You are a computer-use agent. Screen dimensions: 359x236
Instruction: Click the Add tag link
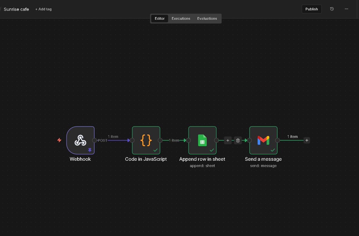tap(43, 9)
